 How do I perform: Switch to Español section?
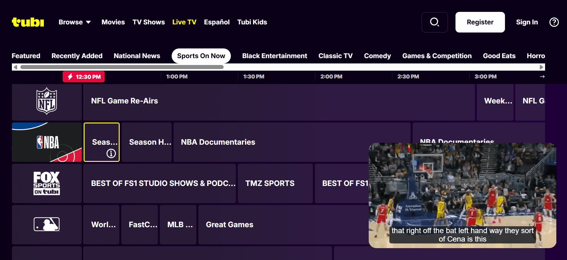click(217, 22)
